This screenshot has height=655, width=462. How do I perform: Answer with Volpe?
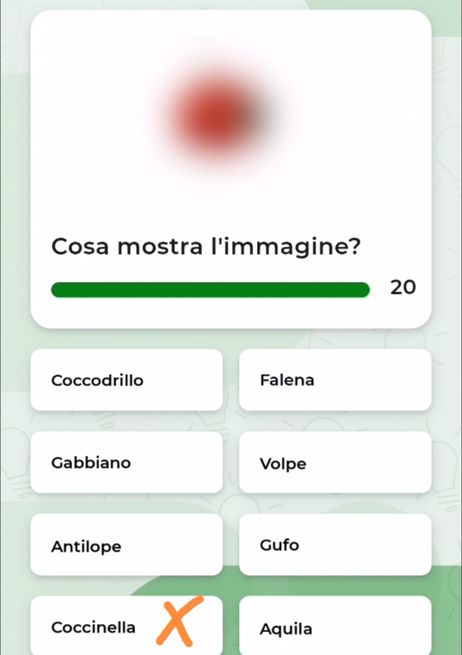point(335,462)
